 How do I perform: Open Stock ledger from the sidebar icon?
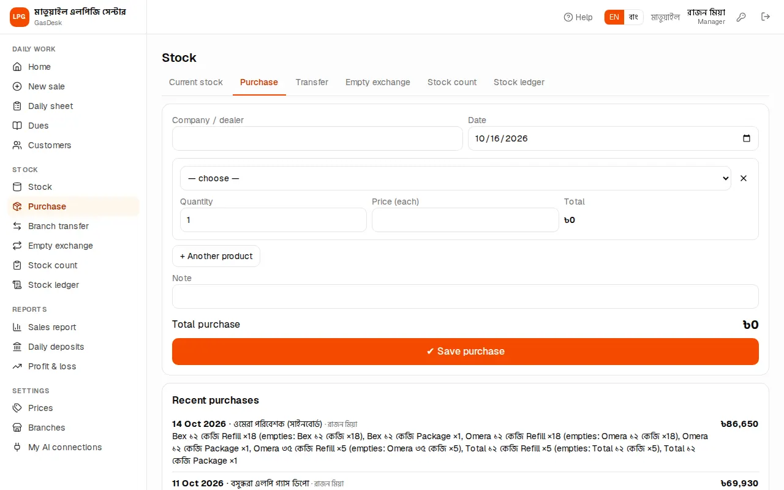click(x=17, y=285)
